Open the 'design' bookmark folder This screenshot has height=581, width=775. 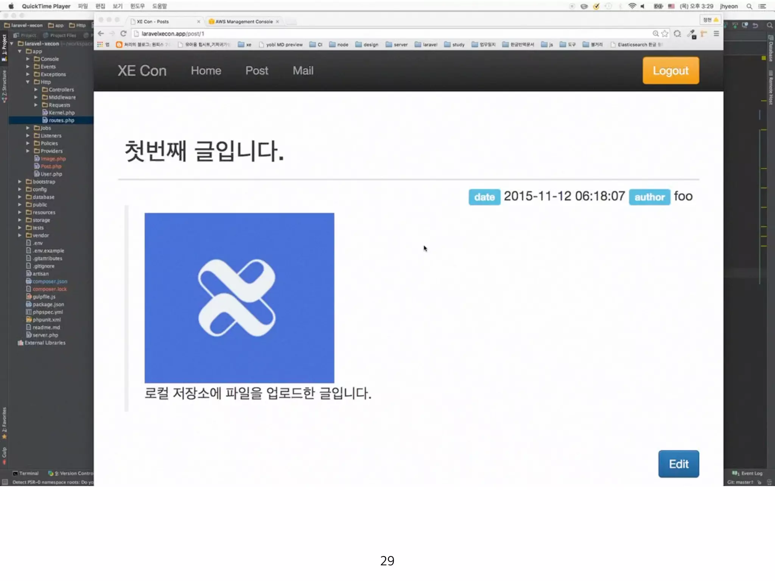click(367, 44)
